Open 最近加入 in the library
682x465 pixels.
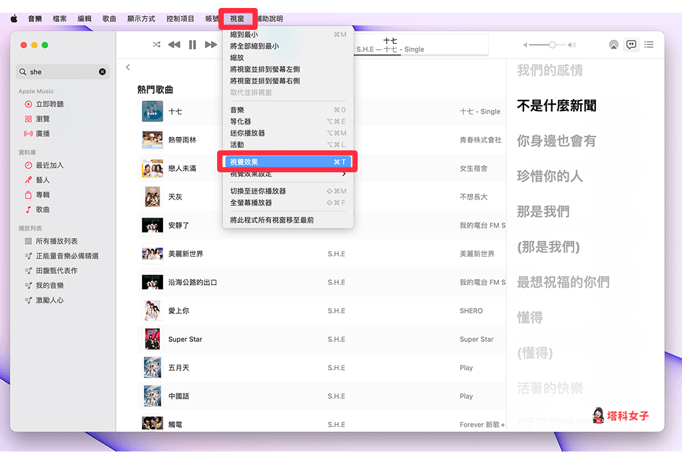pos(49,165)
